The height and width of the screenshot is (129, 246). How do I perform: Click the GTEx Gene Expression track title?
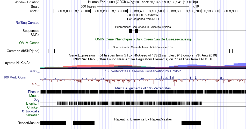(x=143, y=55)
